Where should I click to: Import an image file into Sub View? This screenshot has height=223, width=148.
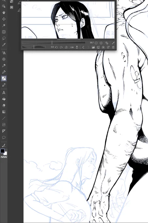pyautogui.click(x=93, y=47)
